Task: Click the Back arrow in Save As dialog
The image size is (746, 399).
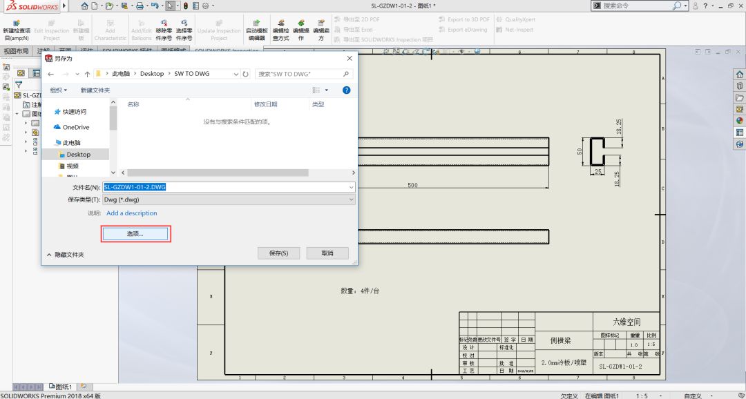Action: 51,74
